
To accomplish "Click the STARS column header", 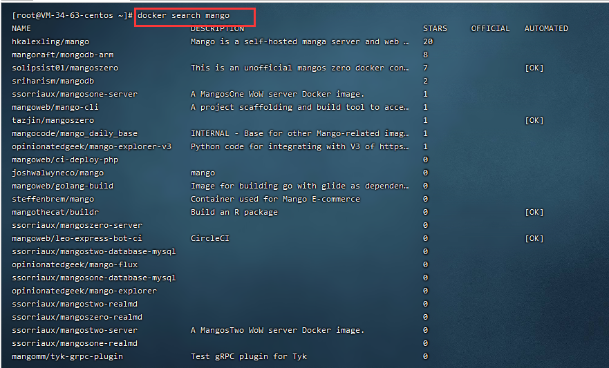I will click(435, 28).
